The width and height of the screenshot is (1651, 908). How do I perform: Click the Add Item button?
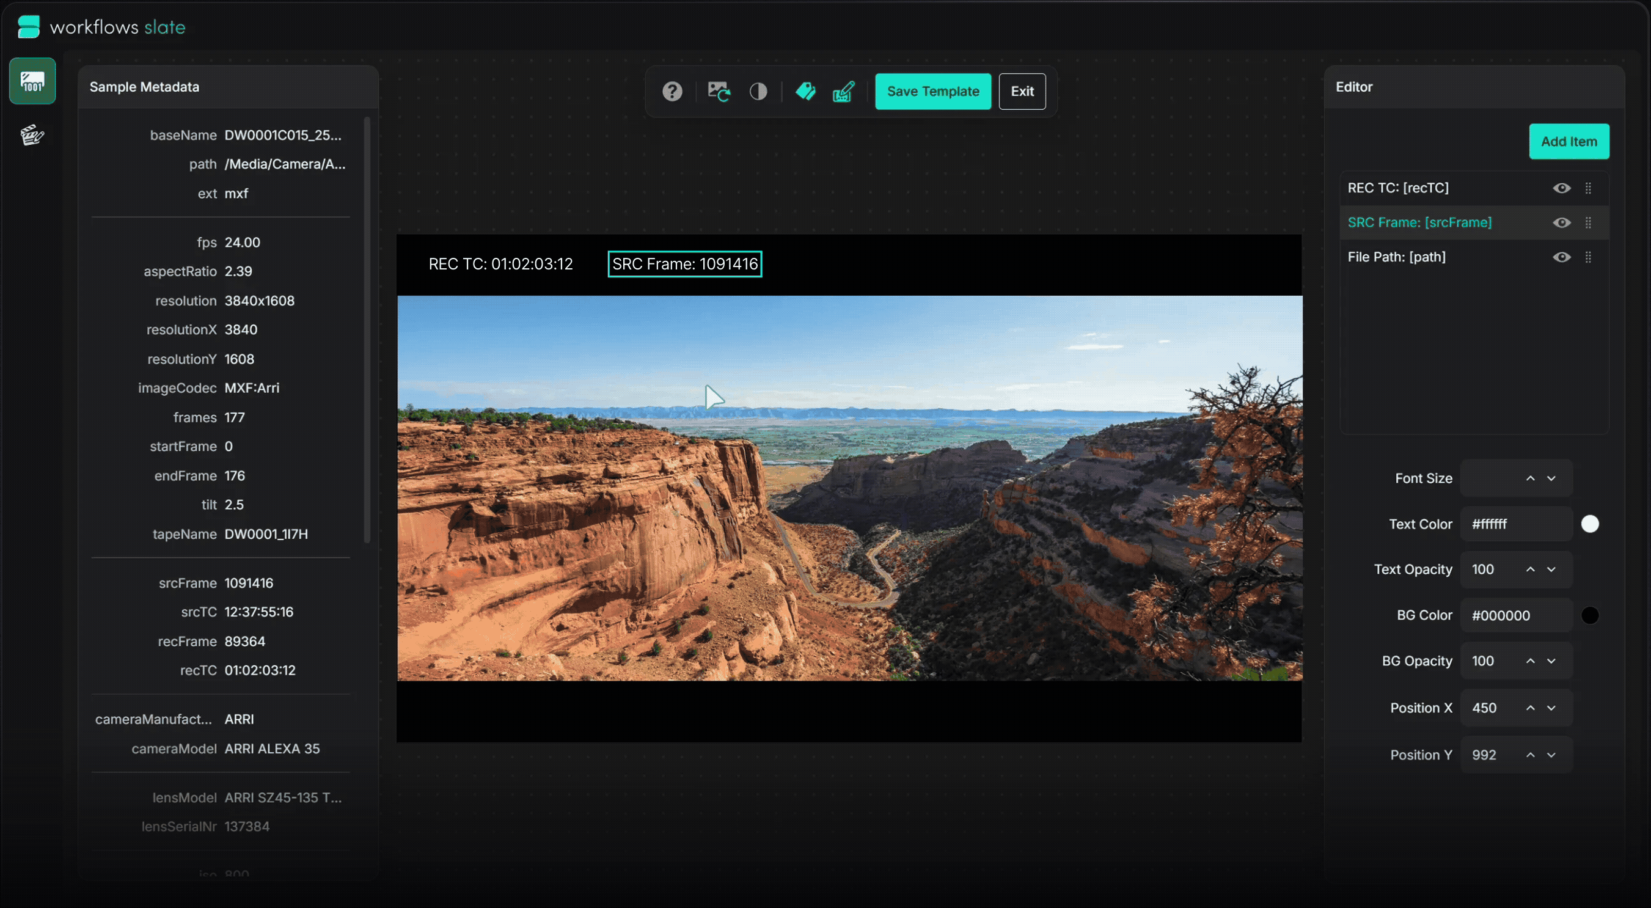tap(1569, 141)
